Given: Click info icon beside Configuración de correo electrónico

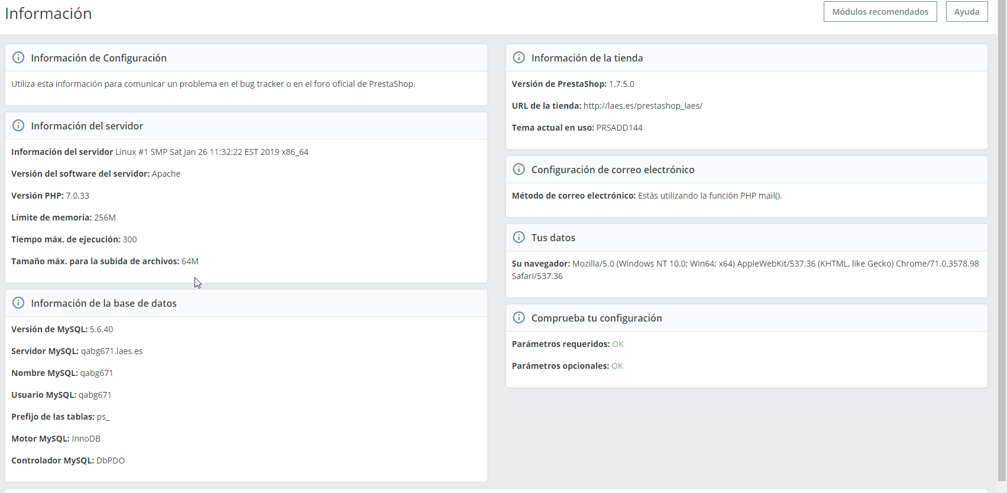Looking at the screenshot, I should (519, 169).
